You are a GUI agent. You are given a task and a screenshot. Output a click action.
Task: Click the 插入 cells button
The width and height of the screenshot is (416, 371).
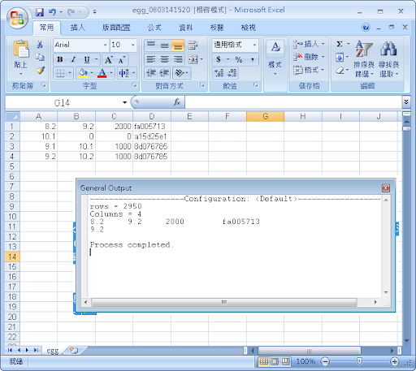click(x=309, y=44)
